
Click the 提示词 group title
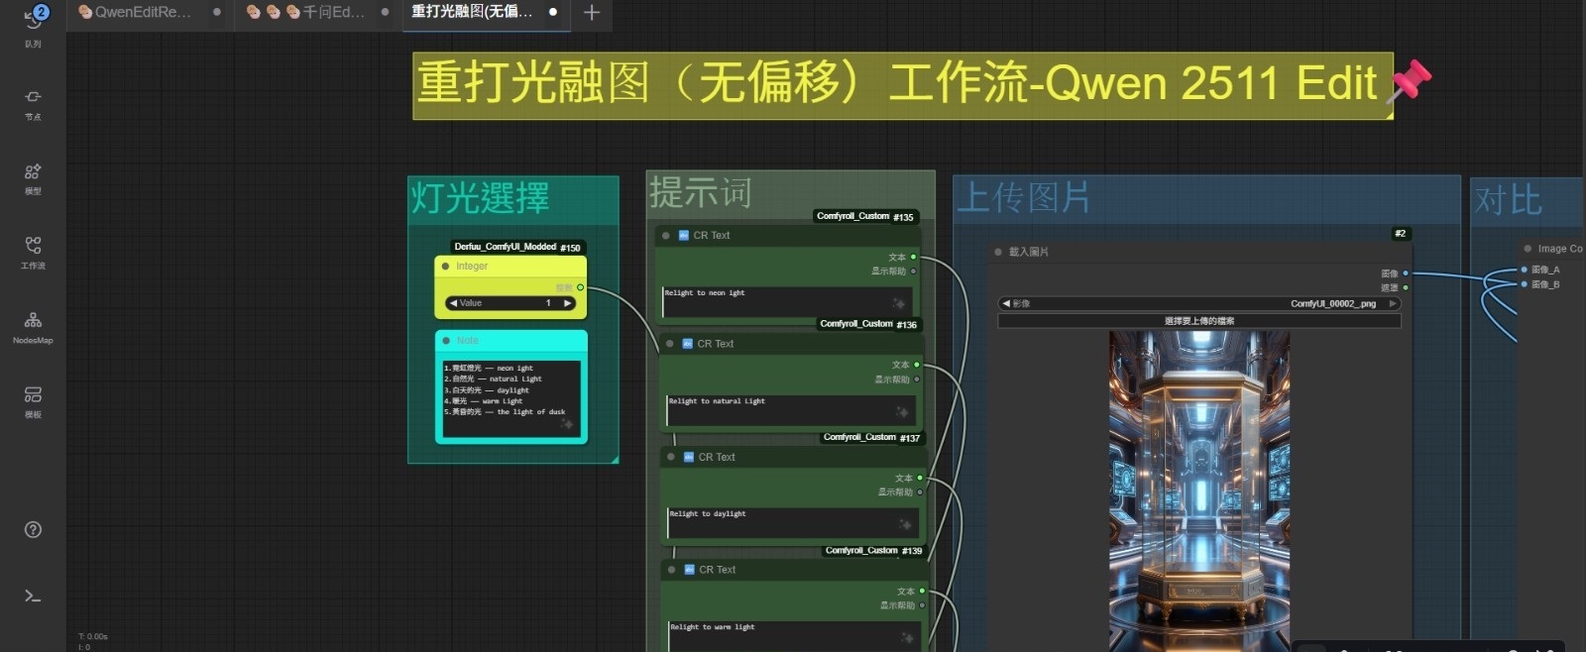coord(701,192)
